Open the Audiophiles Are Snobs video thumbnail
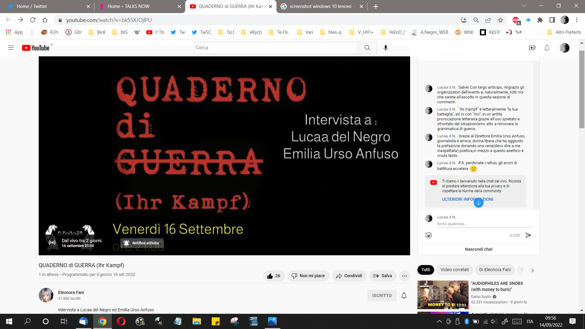The width and height of the screenshot is (585, 329). pos(443,295)
